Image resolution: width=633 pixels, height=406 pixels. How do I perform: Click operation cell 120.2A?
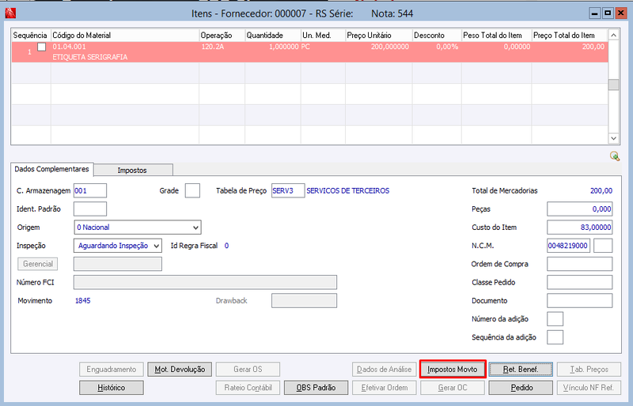click(213, 47)
